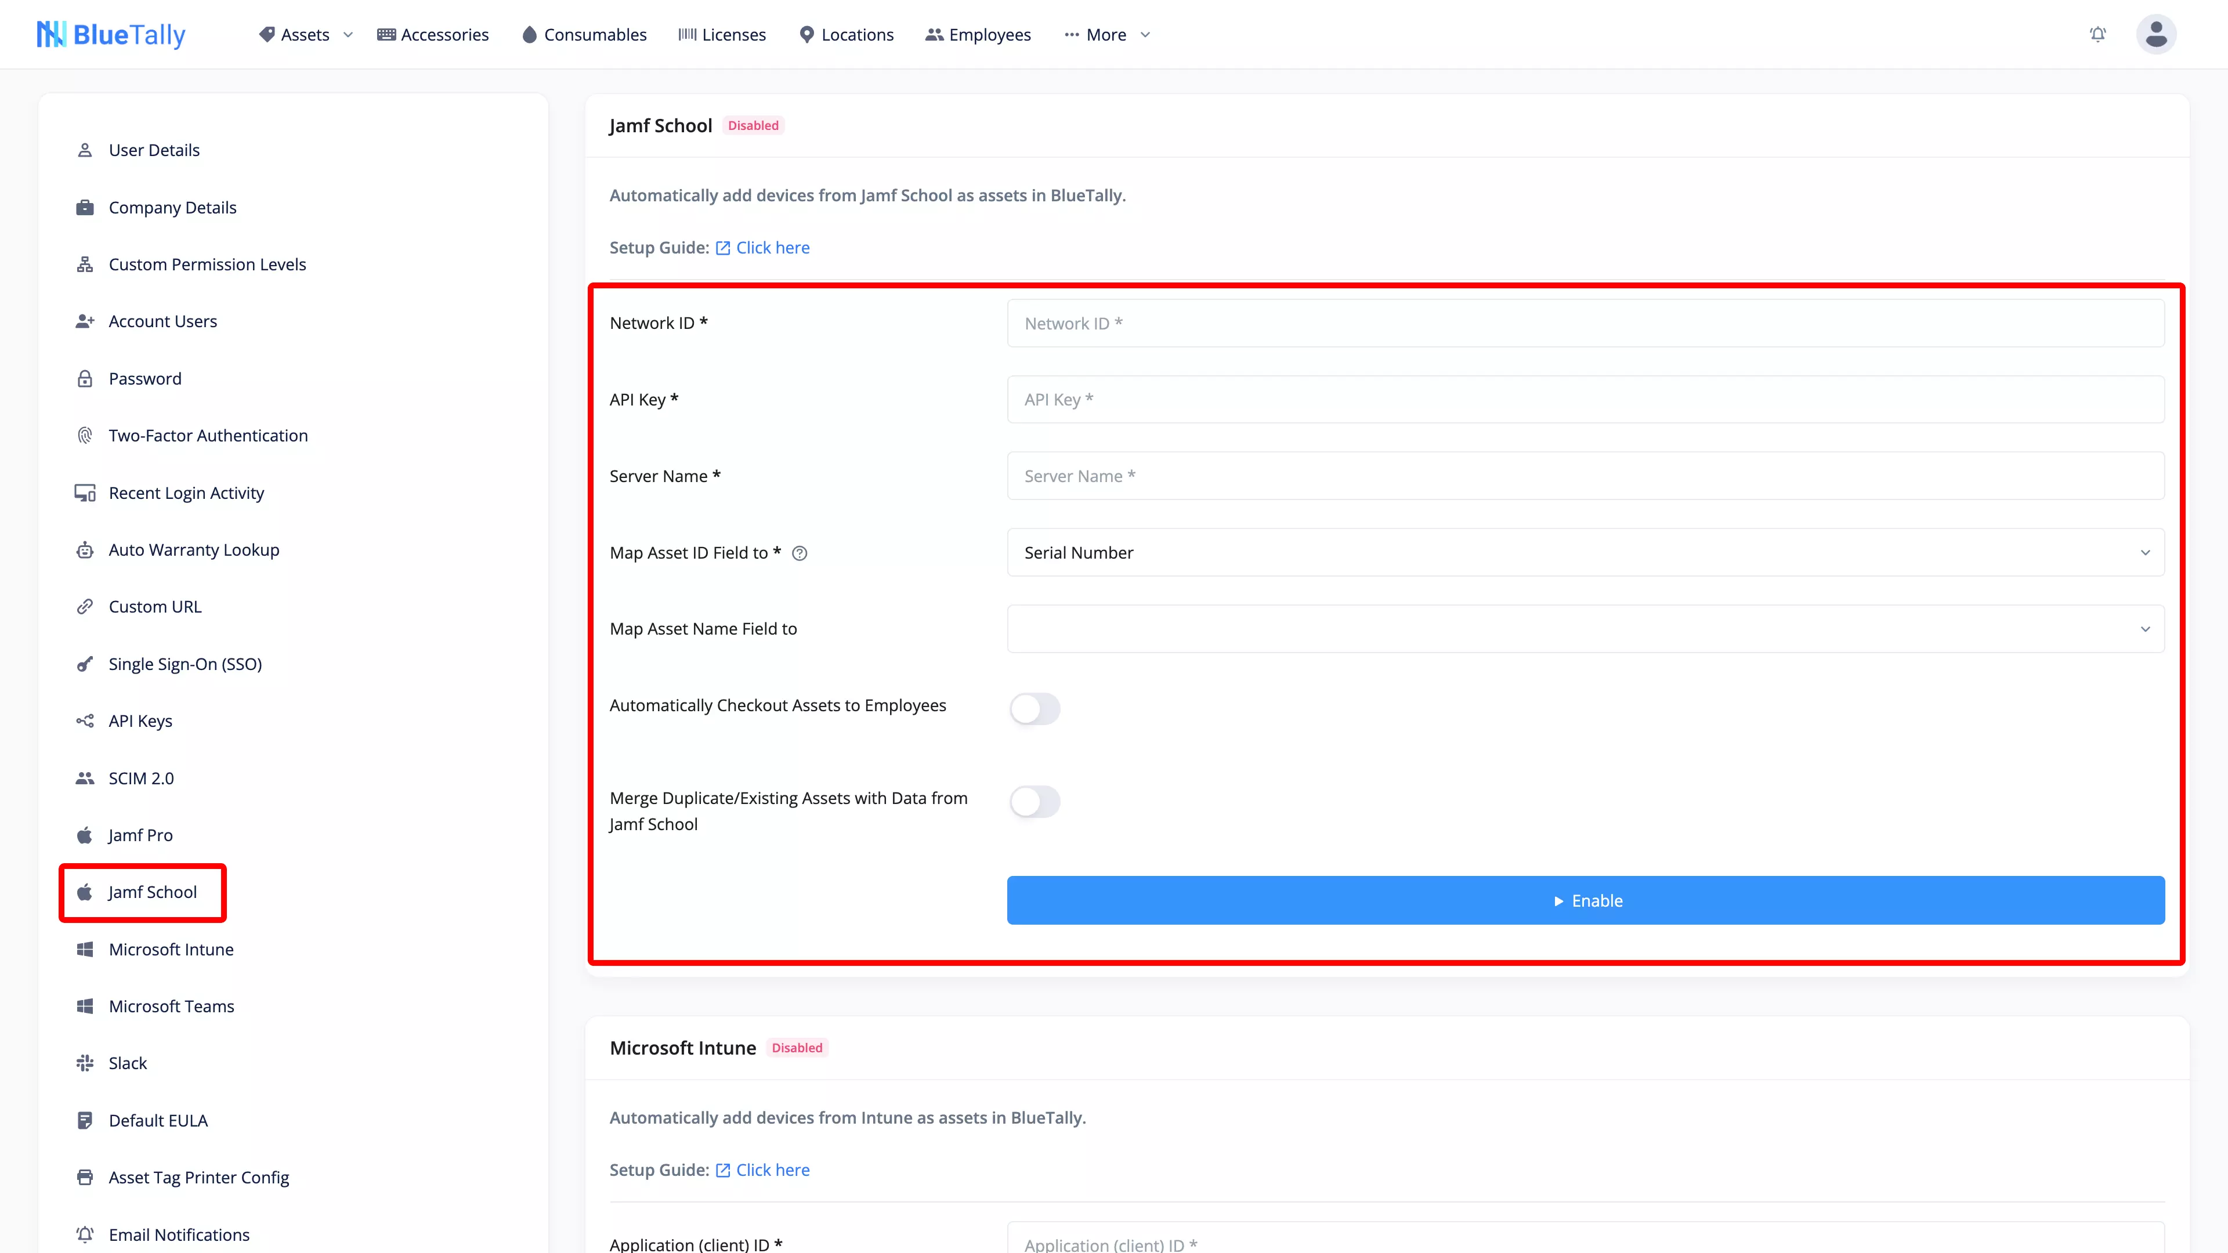The image size is (2228, 1253).
Task: Click the Asset Tag Printer icon
Action: [x=85, y=1178]
